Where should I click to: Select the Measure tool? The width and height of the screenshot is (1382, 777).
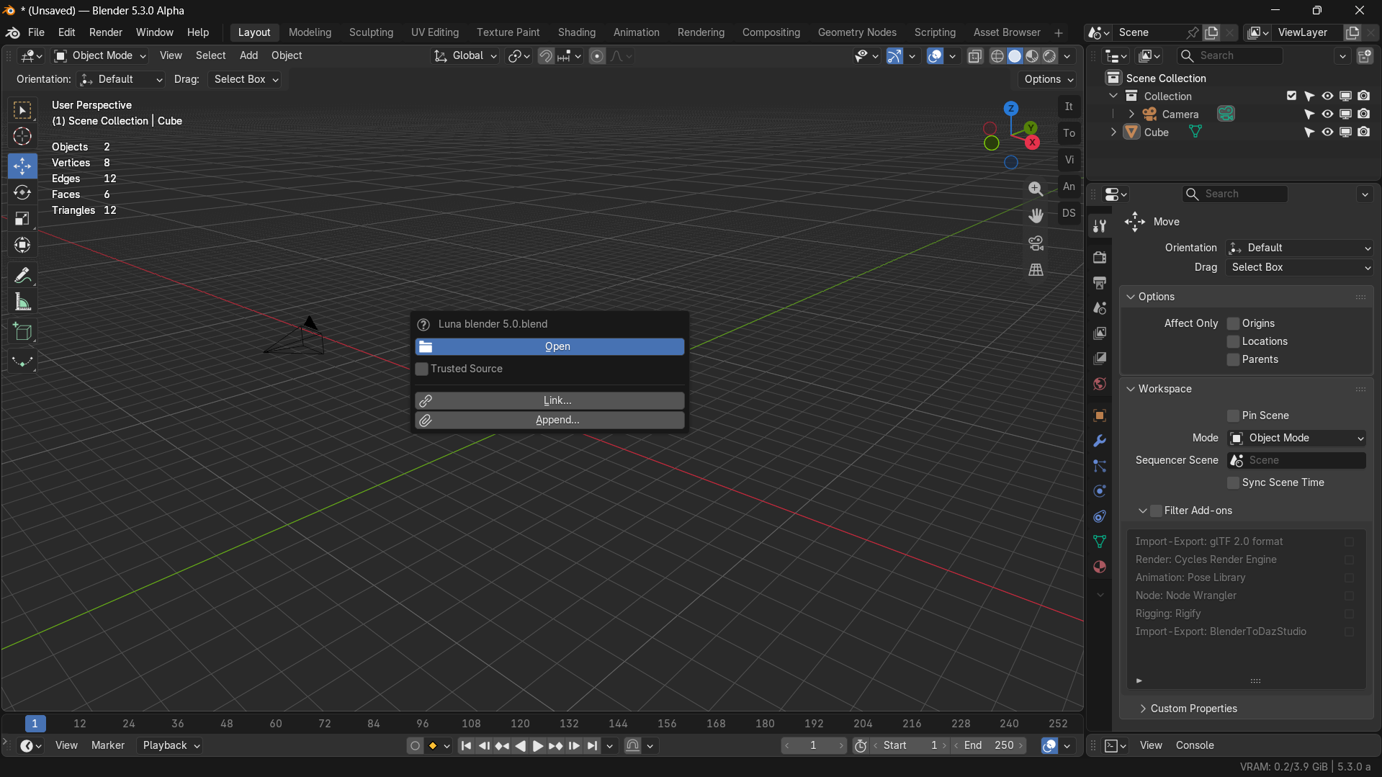click(x=22, y=302)
